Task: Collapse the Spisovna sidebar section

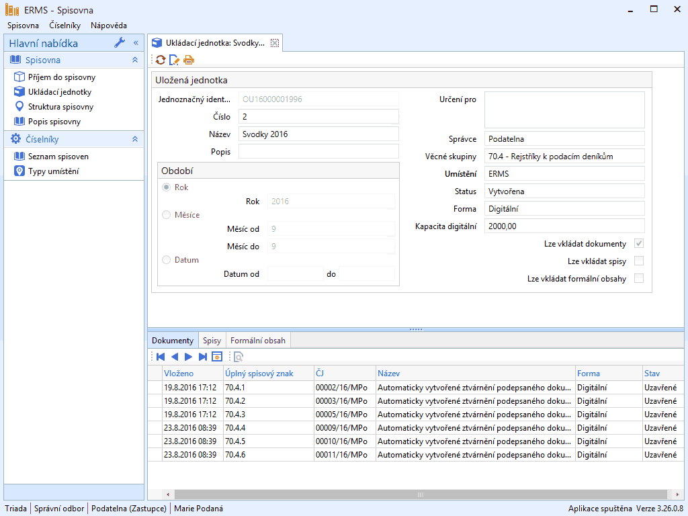Action: (135, 60)
